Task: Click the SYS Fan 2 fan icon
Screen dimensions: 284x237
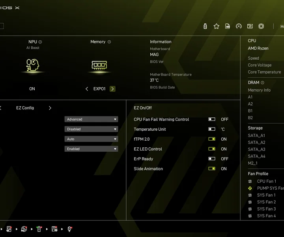Action: coord(250,202)
